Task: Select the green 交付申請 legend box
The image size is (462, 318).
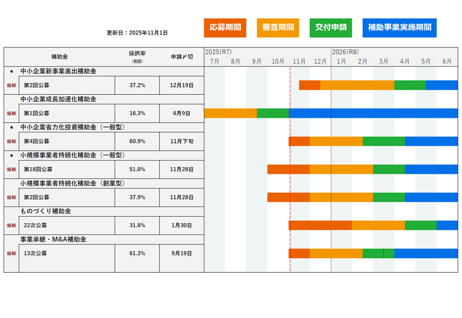Action: [x=331, y=28]
